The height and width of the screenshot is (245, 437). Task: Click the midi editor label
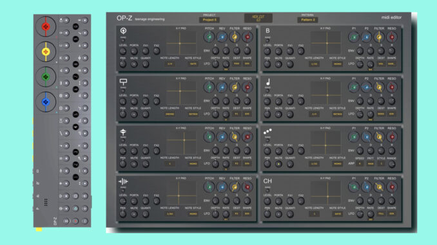tap(391, 17)
